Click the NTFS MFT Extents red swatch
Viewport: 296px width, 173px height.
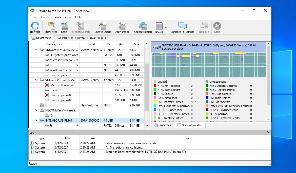(x=155, y=86)
